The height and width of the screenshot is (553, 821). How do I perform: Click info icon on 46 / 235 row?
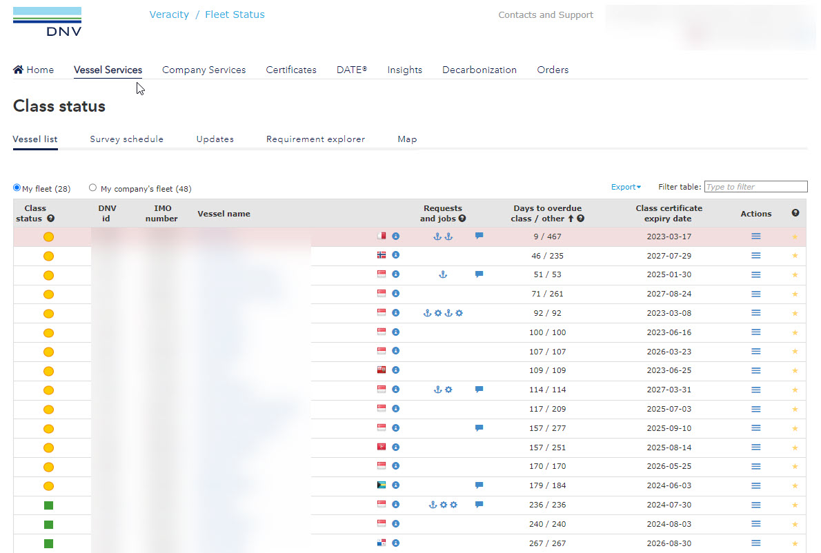[396, 256]
